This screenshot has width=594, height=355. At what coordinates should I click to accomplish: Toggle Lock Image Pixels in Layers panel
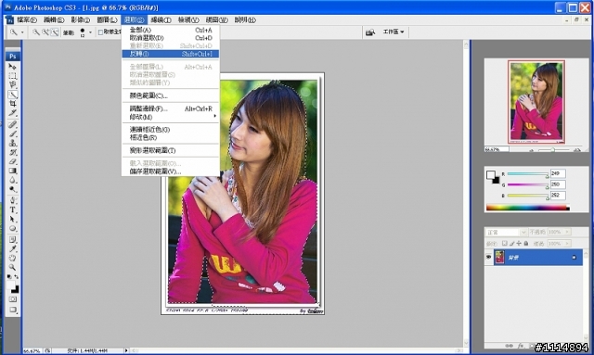[x=511, y=244]
